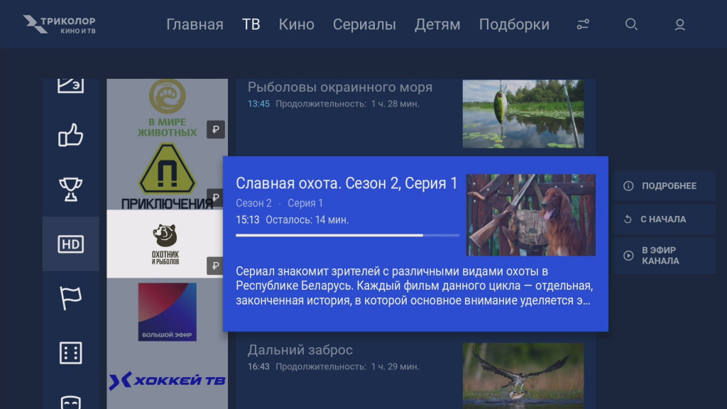This screenshot has height=409, width=727.
Task: Click the Сезон 2 label
Action: pyautogui.click(x=253, y=203)
